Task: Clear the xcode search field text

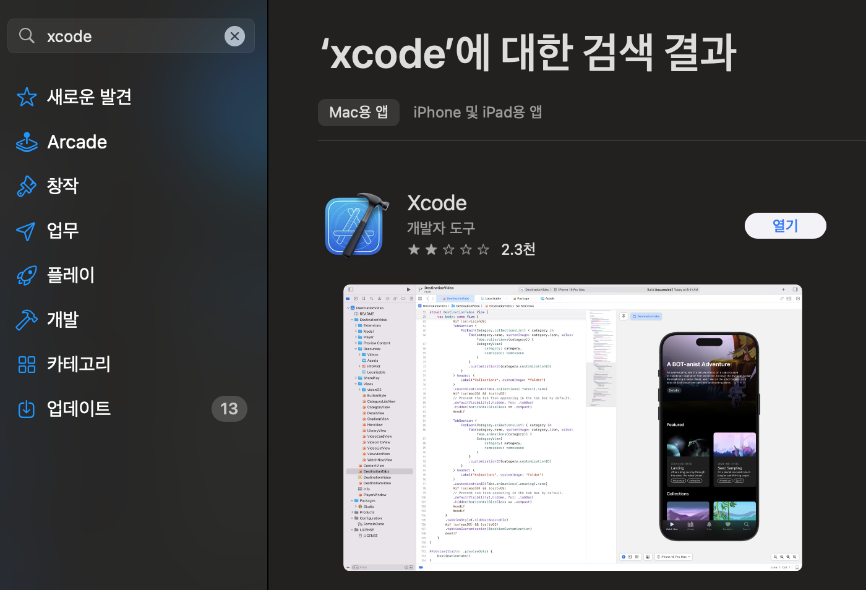Action: [234, 36]
